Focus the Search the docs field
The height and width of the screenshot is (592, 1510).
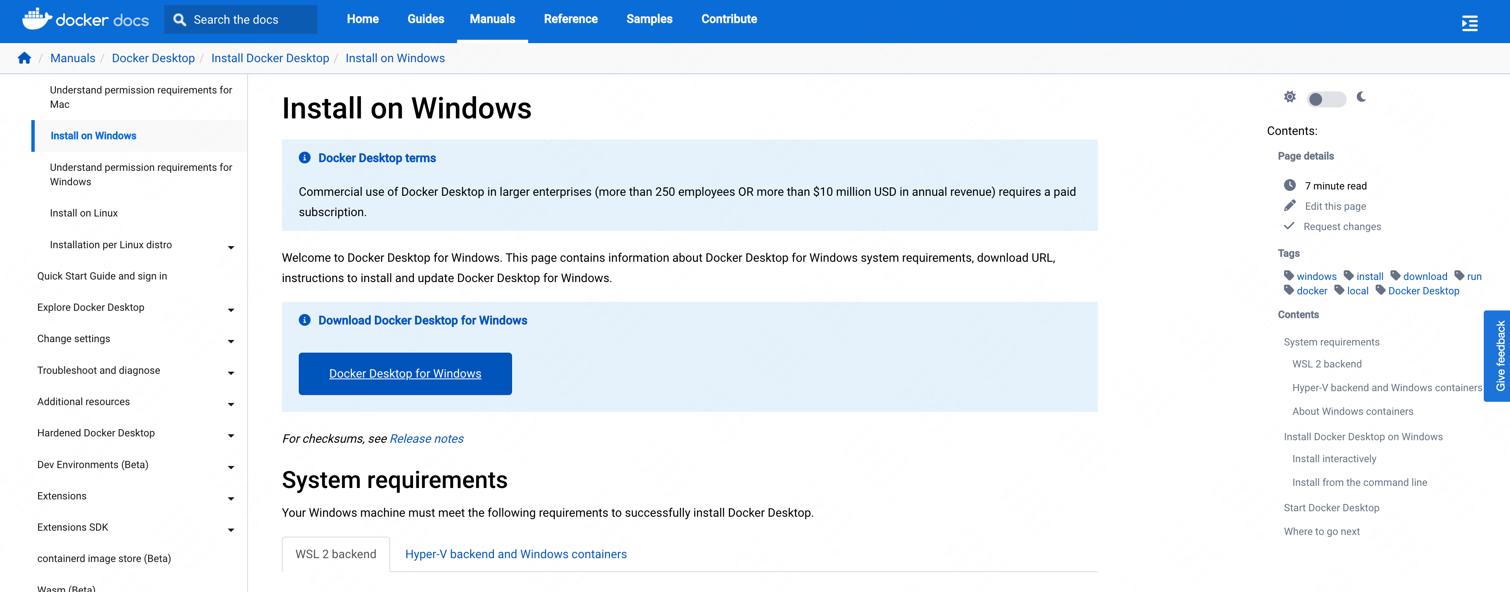coord(241,19)
